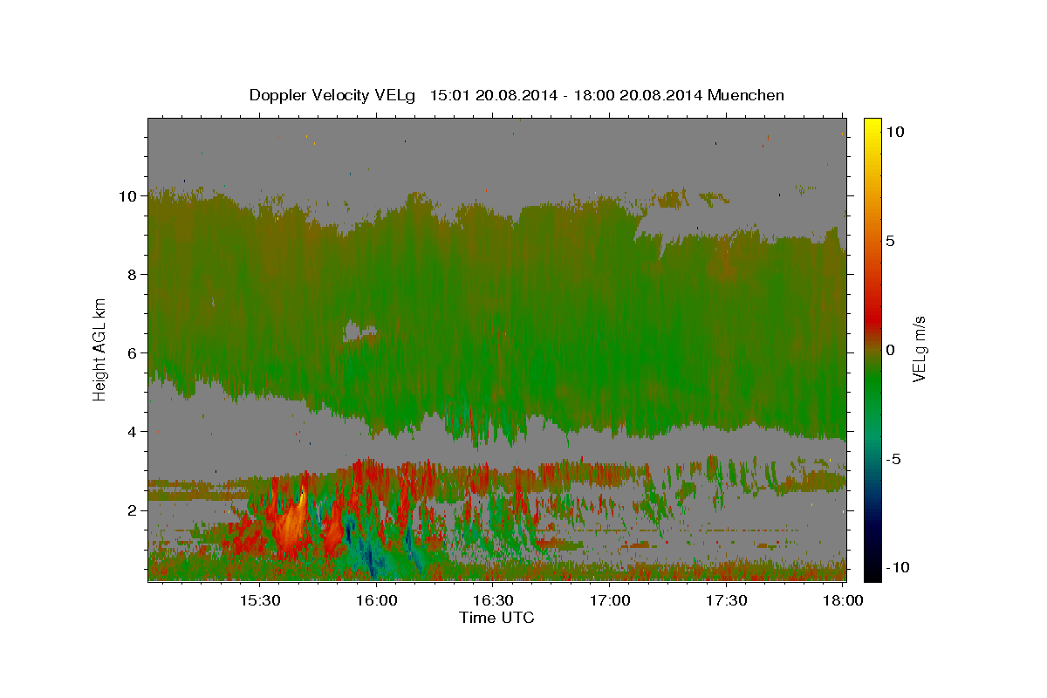Click the 15:30 time axis tick label
The height and width of the screenshot is (698, 1047).
pyautogui.click(x=261, y=600)
